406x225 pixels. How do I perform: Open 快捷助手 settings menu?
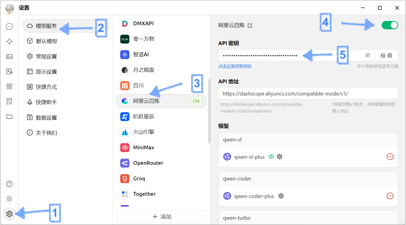[x=66, y=102]
